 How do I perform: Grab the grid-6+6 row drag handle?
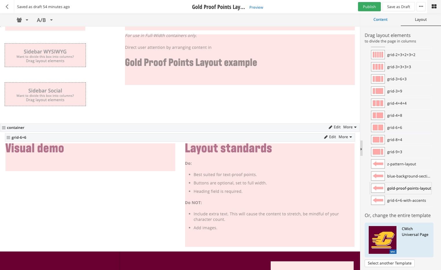coord(8,138)
